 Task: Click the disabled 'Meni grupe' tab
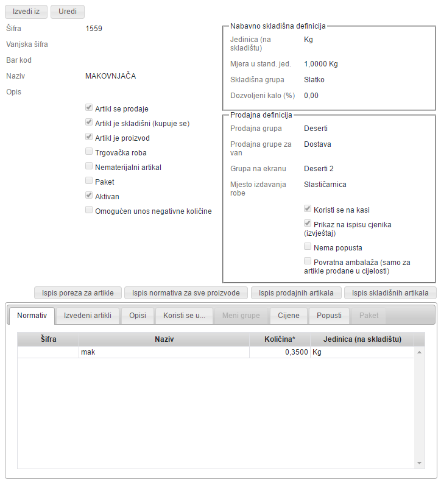point(241,316)
